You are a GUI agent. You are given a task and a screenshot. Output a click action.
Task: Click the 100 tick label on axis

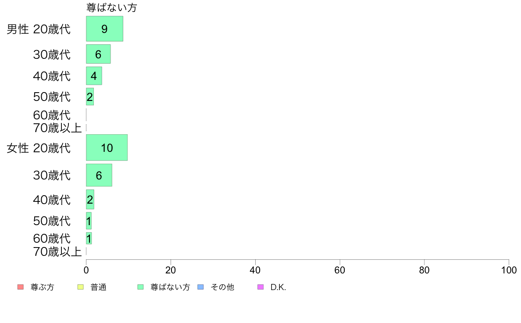509,270
